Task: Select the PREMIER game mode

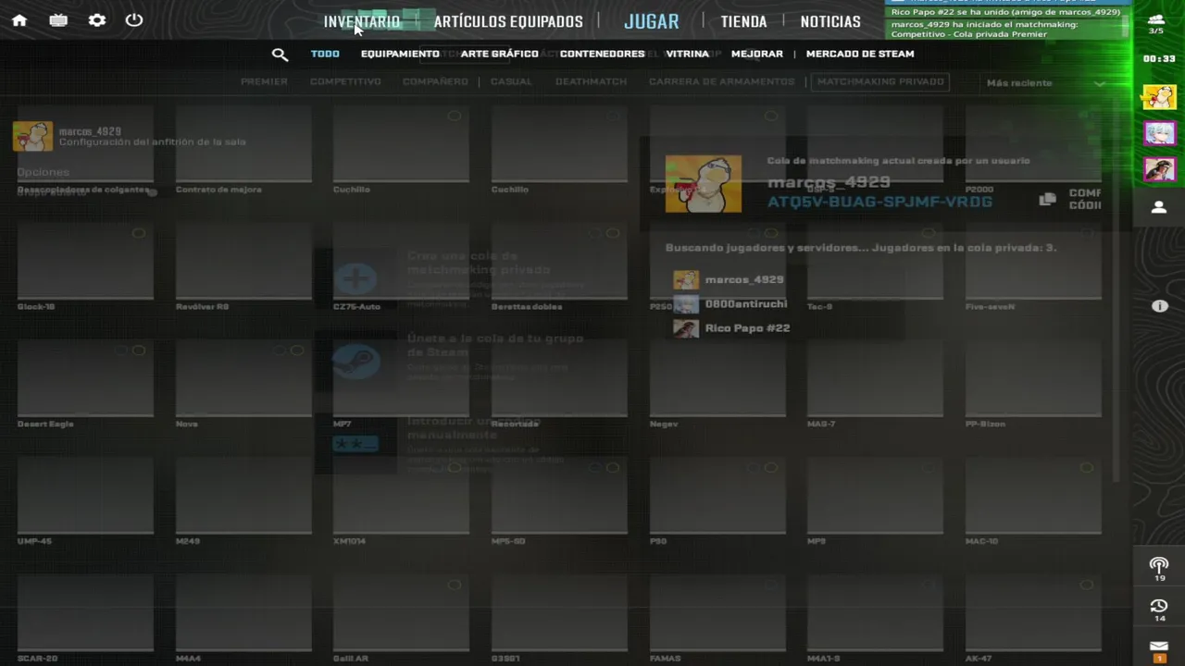Action: (x=264, y=81)
